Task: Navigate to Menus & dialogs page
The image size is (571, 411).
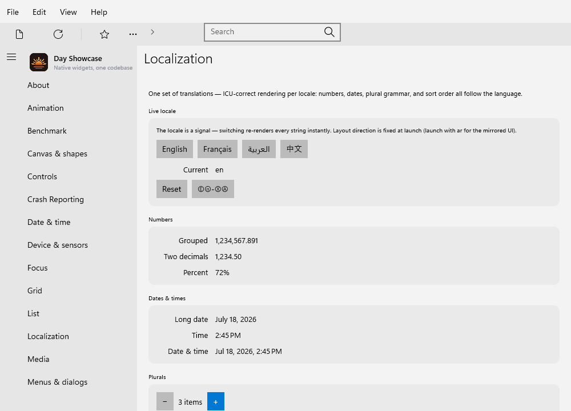Action: (x=57, y=382)
